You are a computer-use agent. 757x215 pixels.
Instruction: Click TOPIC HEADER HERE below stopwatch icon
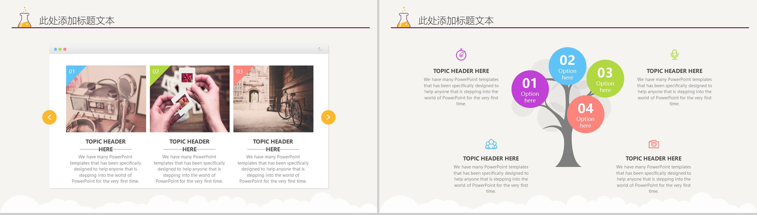(461, 71)
